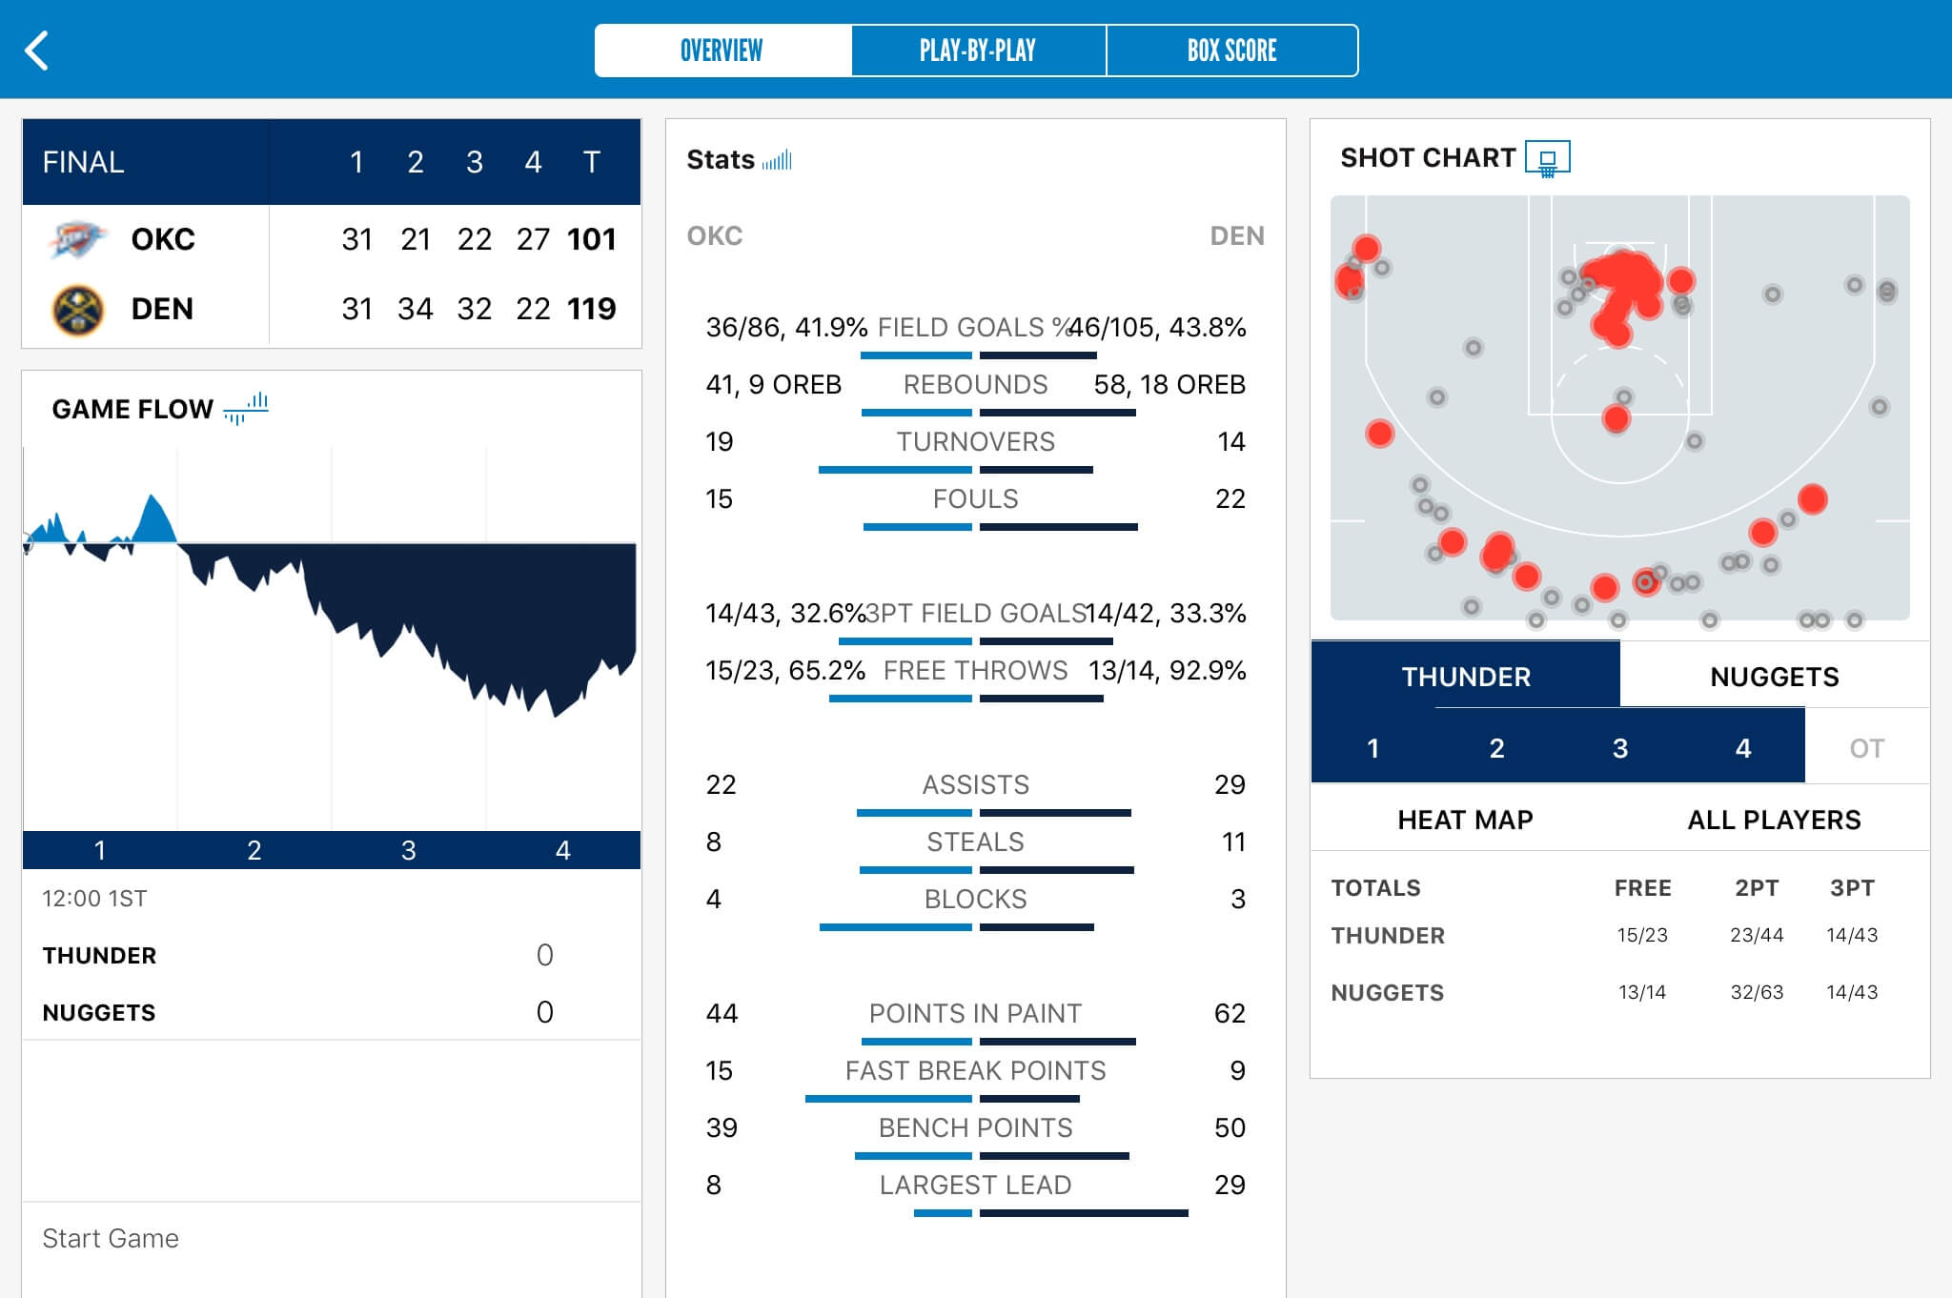Click the FINAL game status label

coord(83,162)
